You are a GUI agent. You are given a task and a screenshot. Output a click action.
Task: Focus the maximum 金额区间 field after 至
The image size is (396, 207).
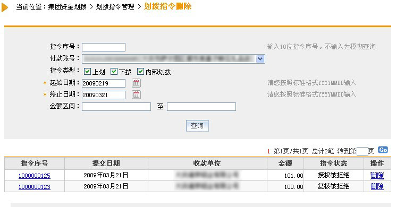(201, 107)
